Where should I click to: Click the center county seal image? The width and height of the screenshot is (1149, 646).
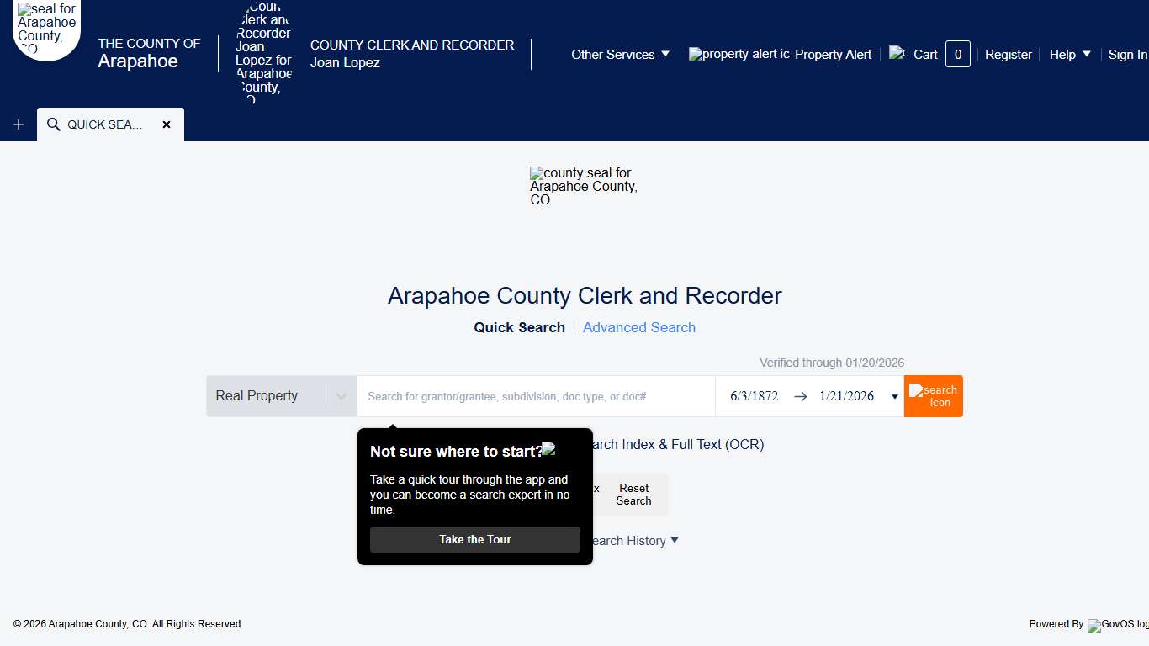point(584,186)
